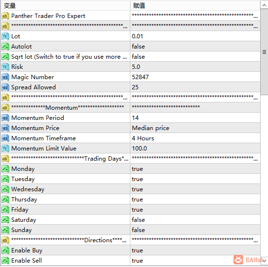
Task: Select the Sqrt lot parameter label
Action: pos(69,57)
